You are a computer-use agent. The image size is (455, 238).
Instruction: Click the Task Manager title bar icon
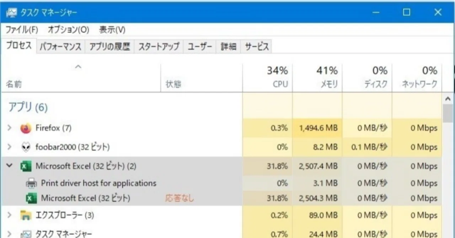point(11,13)
